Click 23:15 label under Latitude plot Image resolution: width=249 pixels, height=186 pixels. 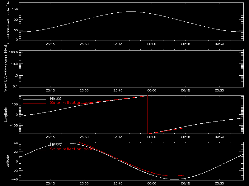[x=50, y=184]
